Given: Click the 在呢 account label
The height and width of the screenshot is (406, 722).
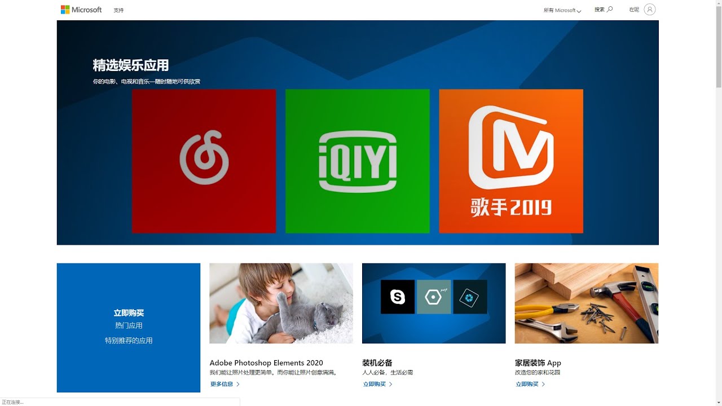Looking at the screenshot, I should [x=634, y=10].
